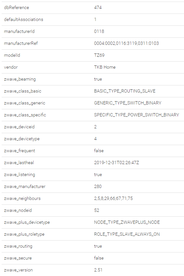Click the zwave_version value 2.51
The image size is (184, 276).
tap(98, 270)
